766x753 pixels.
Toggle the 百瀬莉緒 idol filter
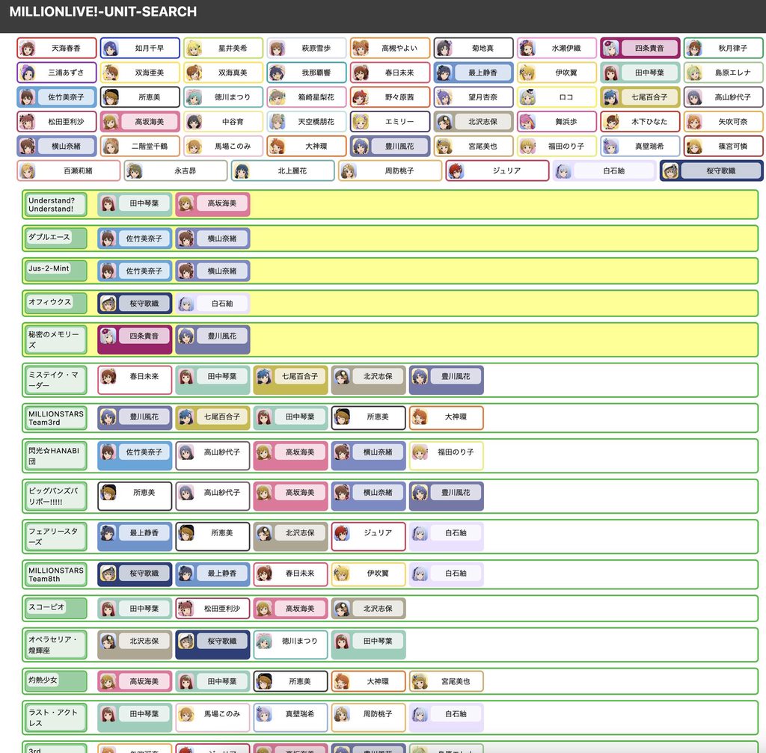pyautogui.click(x=68, y=170)
